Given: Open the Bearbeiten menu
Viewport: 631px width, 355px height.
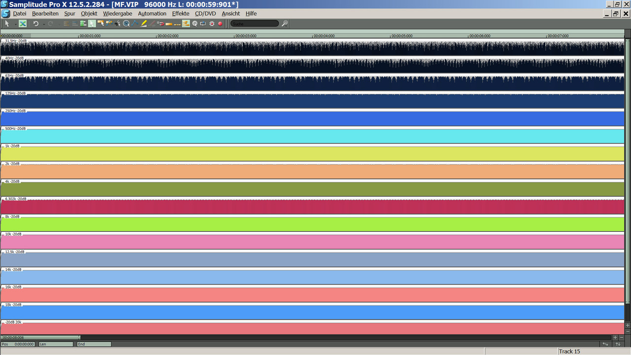Looking at the screenshot, I should pos(45,13).
